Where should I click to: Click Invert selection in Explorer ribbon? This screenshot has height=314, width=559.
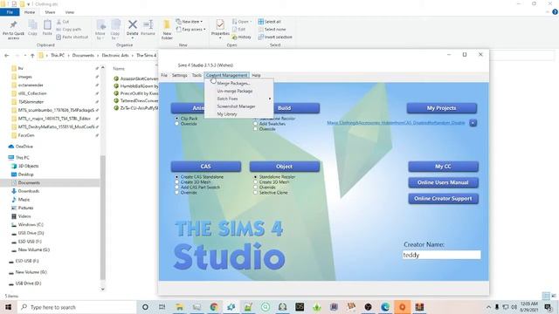(x=275, y=37)
